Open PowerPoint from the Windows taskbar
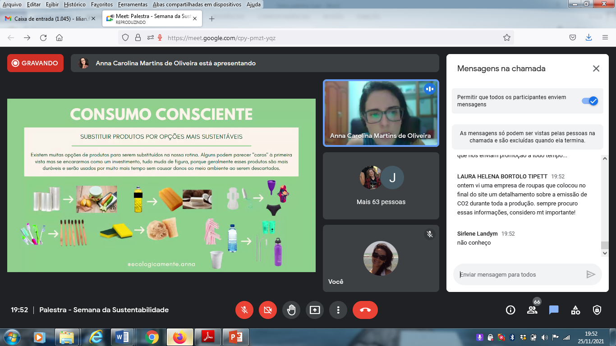This screenshot has height=346, width=616. click(x=236, y=337)
